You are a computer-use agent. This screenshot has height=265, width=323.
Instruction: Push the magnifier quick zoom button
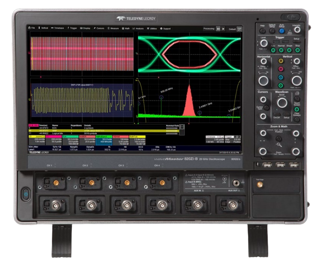click(x=279, y=139)
